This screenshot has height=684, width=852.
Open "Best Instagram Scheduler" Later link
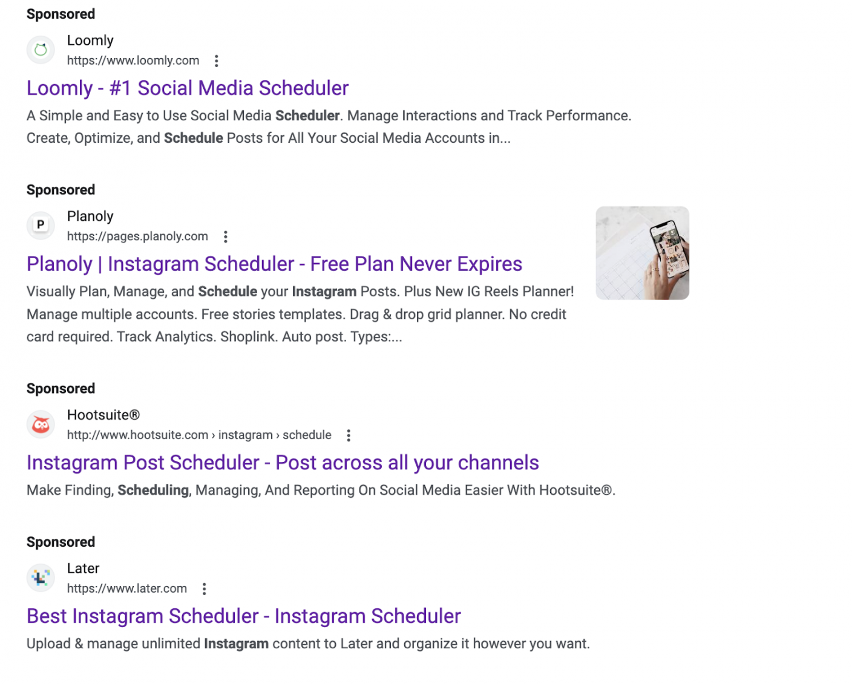(x=243, y=616)
